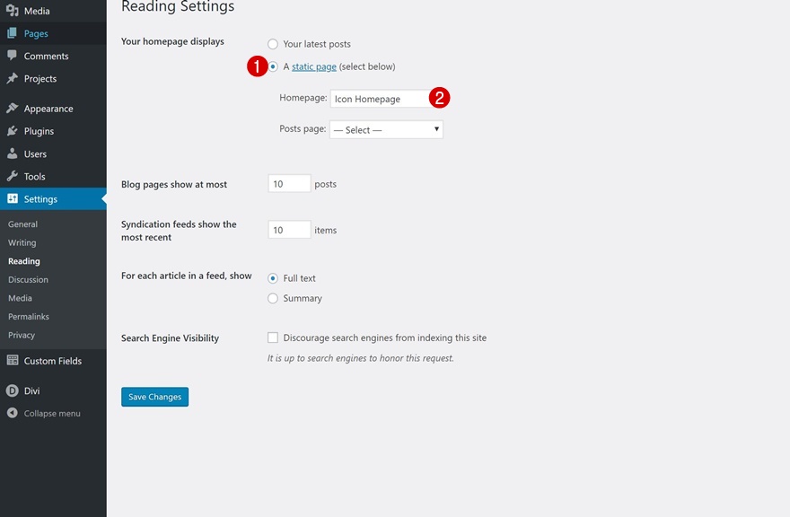Click the Save Changes button
This screenshot has height=517, width=790.
click(154, 397)
